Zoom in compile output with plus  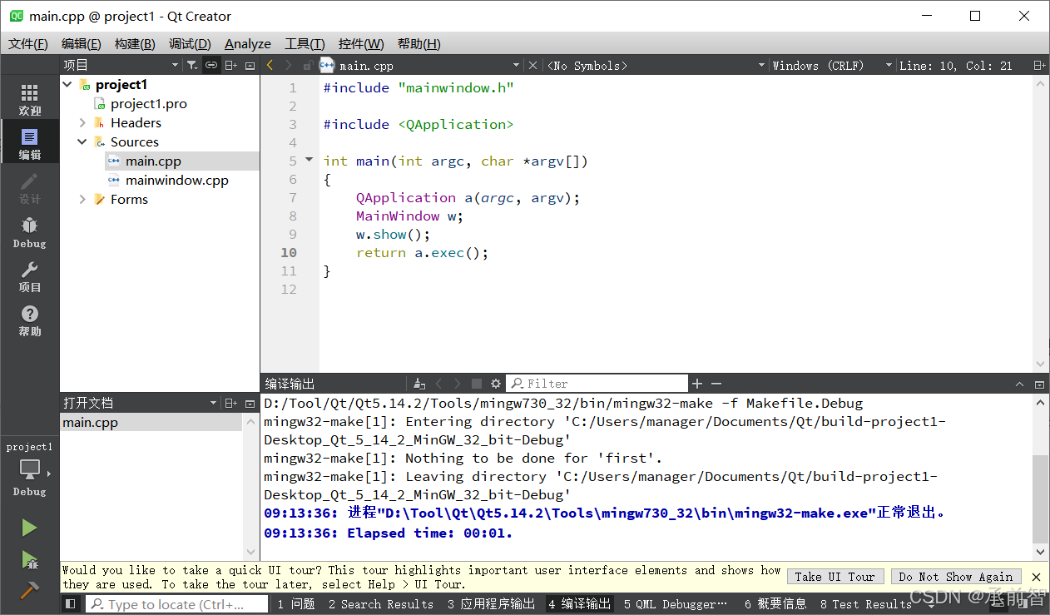pyautogui.click(x=697, y=384)
